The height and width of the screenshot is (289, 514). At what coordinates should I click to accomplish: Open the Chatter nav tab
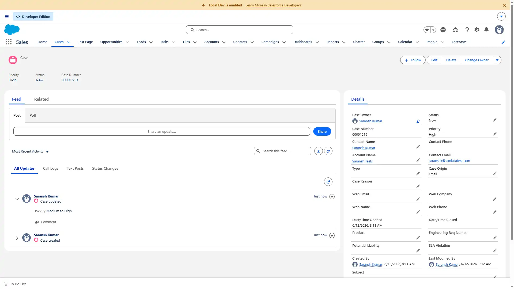point(359,42)
